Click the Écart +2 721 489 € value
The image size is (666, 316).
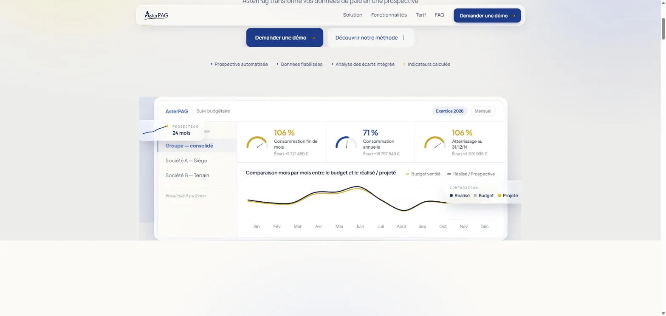(291, 154)
